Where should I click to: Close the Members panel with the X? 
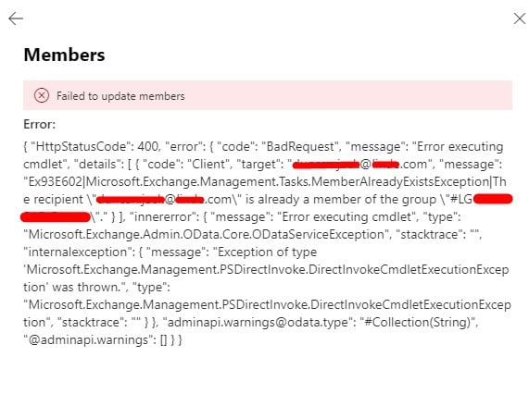(520, 18)
